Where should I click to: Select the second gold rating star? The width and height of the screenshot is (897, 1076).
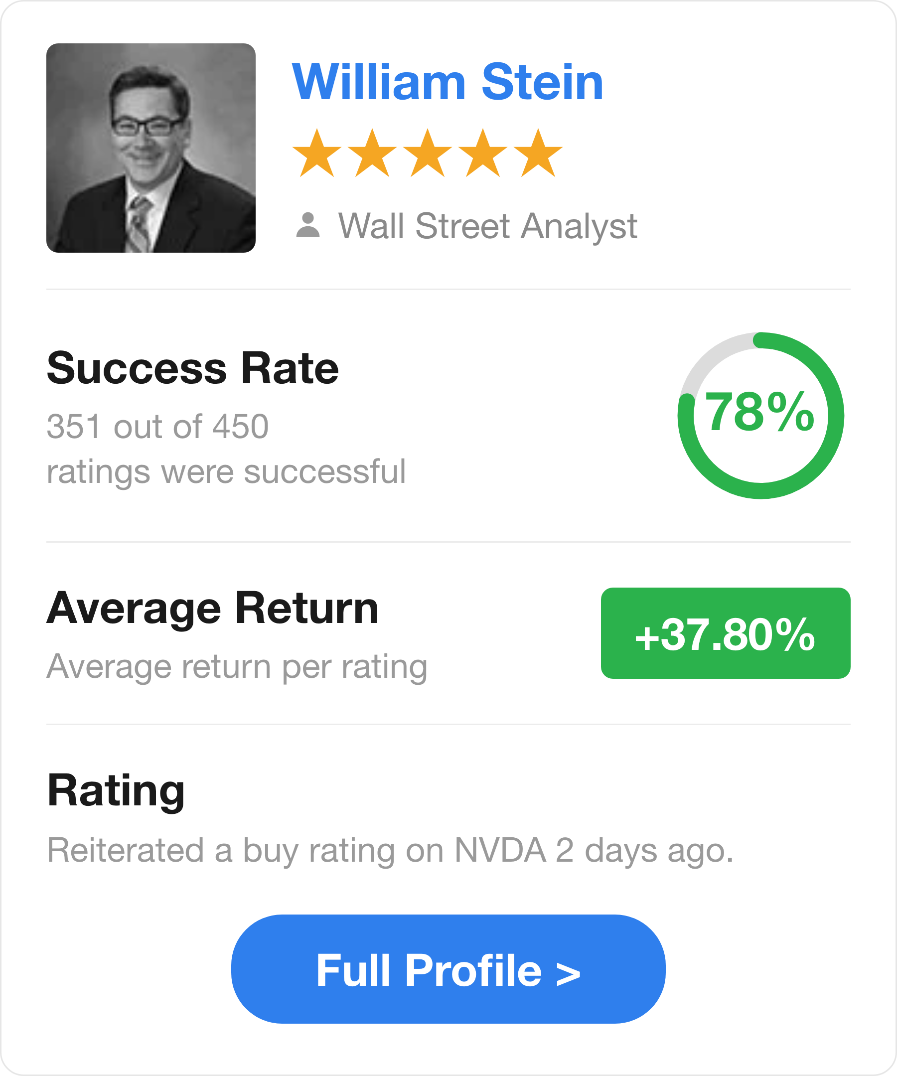[372, 153]
